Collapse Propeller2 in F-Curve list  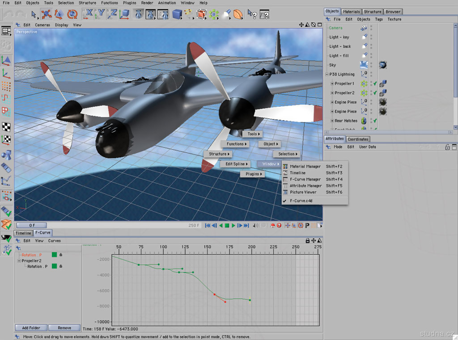tap(19, 261)
